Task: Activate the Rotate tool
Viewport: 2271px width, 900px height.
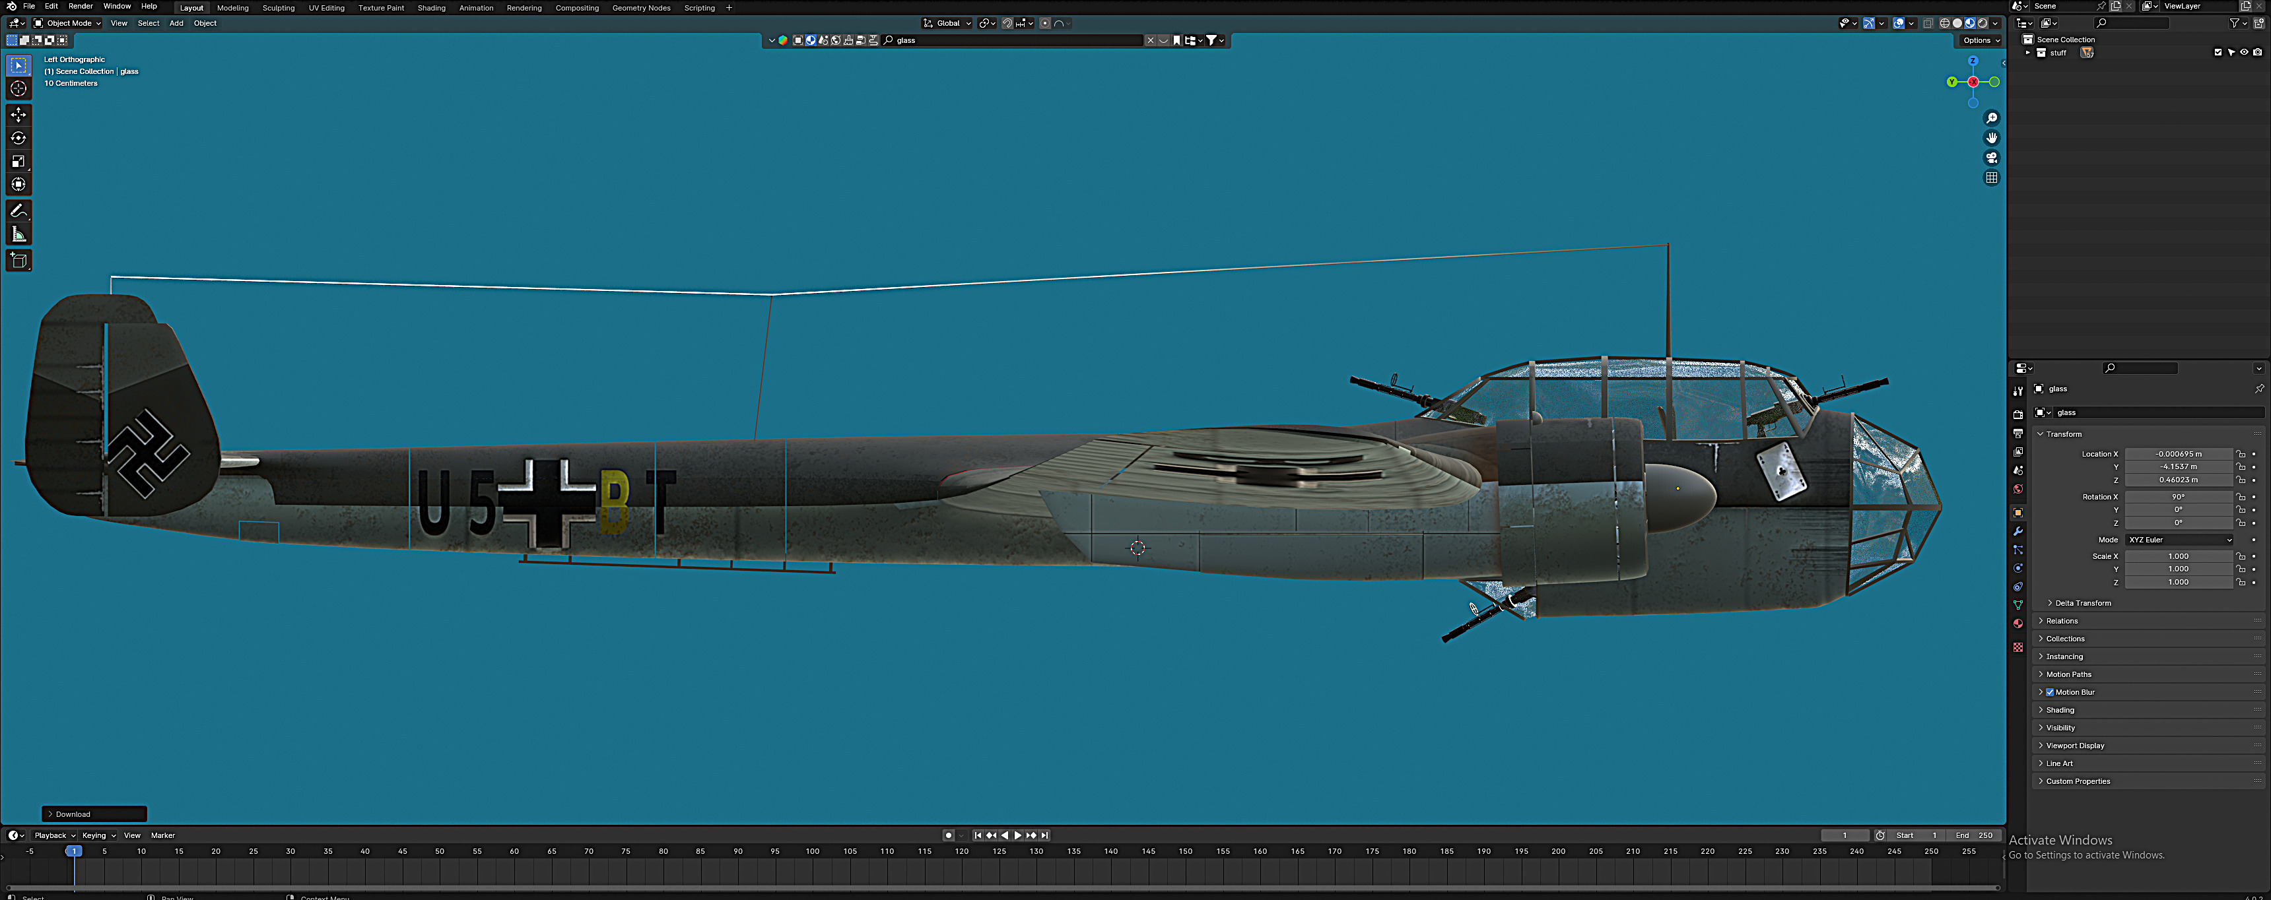Action: [x=18, y=137]
